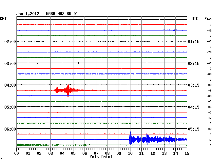Select the 07 minute axis tick label

96,153
